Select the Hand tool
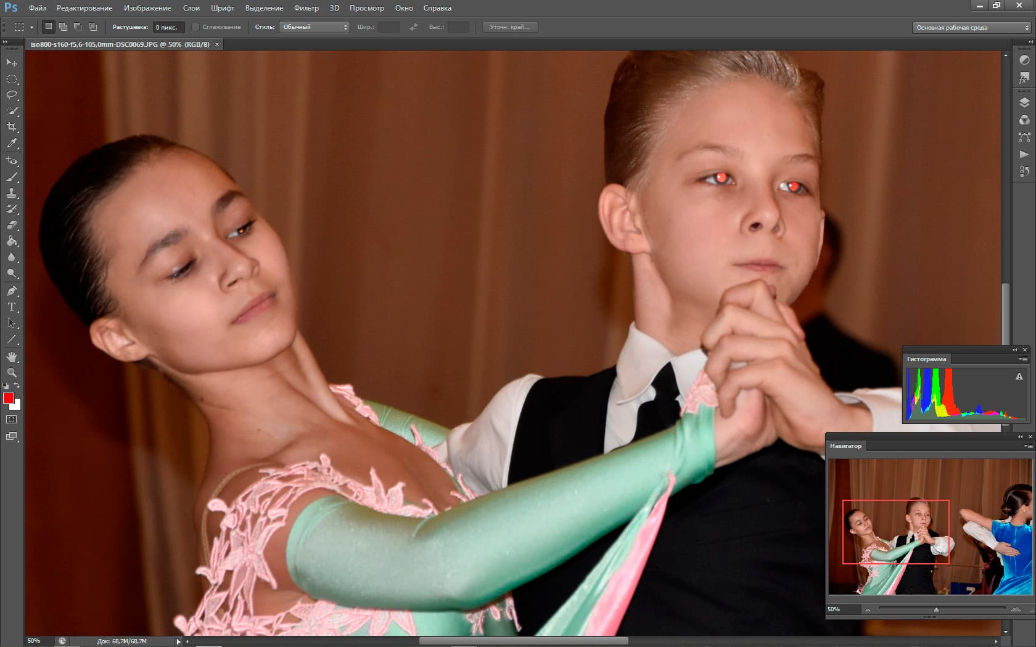Image resolution: width=1036 pixels, height=647 pixels. click(12, 357)
